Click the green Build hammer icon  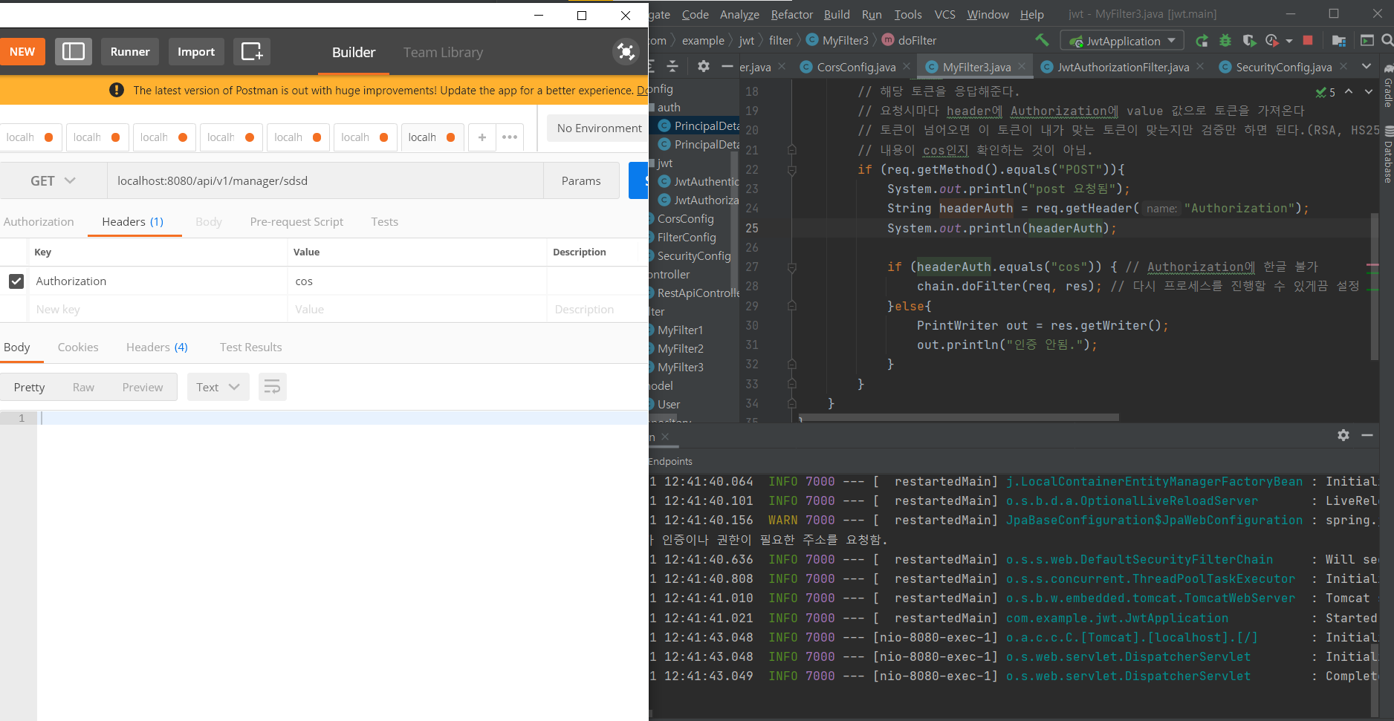tap(1043, 40)
